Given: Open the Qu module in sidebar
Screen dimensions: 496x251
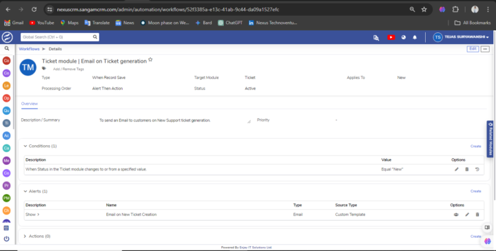Looking at the screenshot, I should point(6,111).
